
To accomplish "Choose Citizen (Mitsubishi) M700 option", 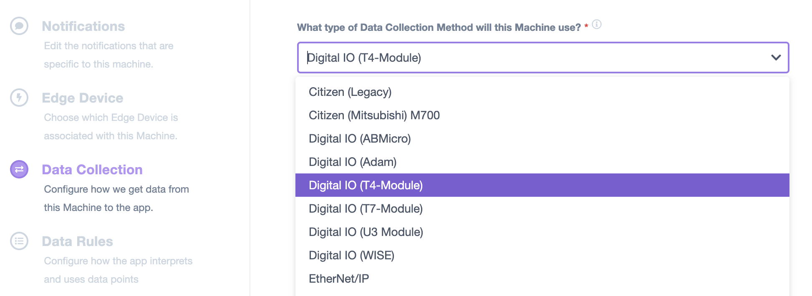I will (542, 115).
